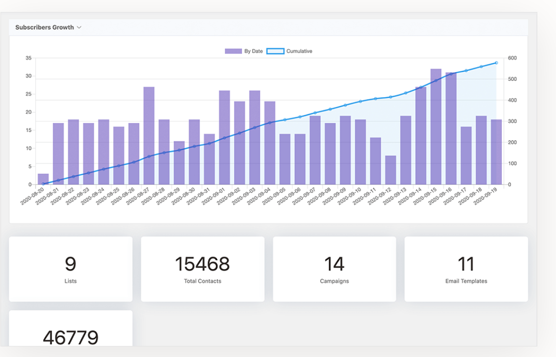Click the card showing 46779
The height and width of the screenshot is (357, 556).
click(70, 334)
